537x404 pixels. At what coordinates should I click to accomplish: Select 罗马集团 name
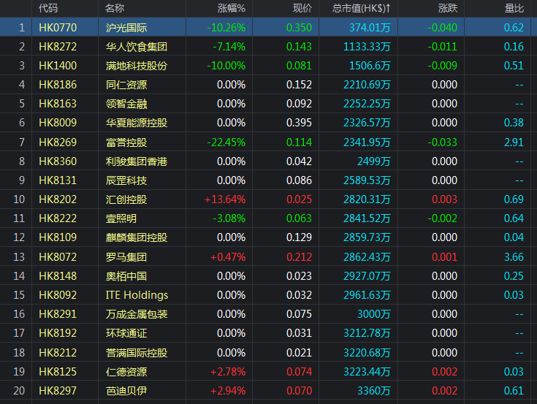click(126, 256)
